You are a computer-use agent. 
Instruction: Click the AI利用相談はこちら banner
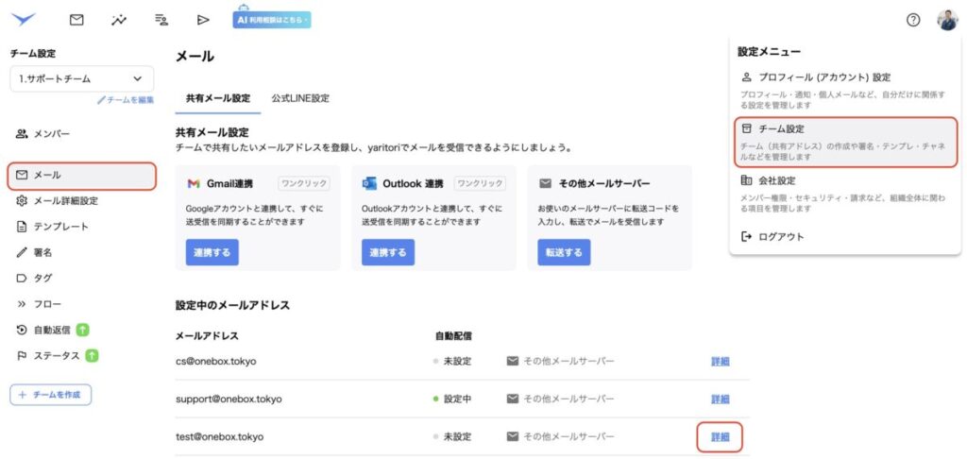click(x=272, y=19)
